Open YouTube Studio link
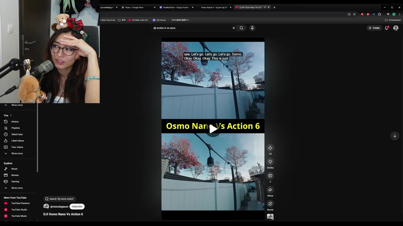The image size is (403, 226). click(19, 210)
